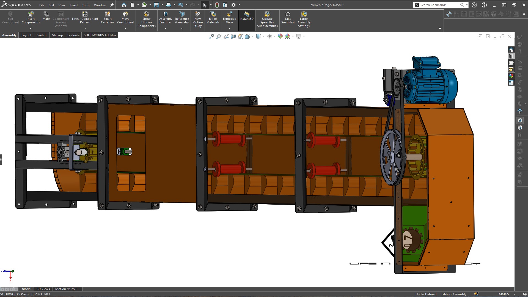This screenshot has width=528, height=297.
Task: Click Edit Appearance icon in view toolbar
Action: (x=280, y=36)
